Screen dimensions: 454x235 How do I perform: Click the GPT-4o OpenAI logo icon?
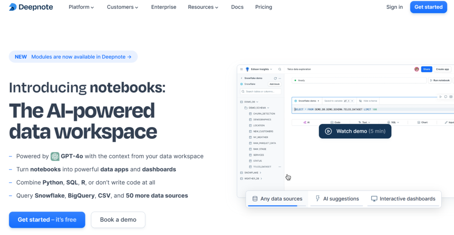55,156
